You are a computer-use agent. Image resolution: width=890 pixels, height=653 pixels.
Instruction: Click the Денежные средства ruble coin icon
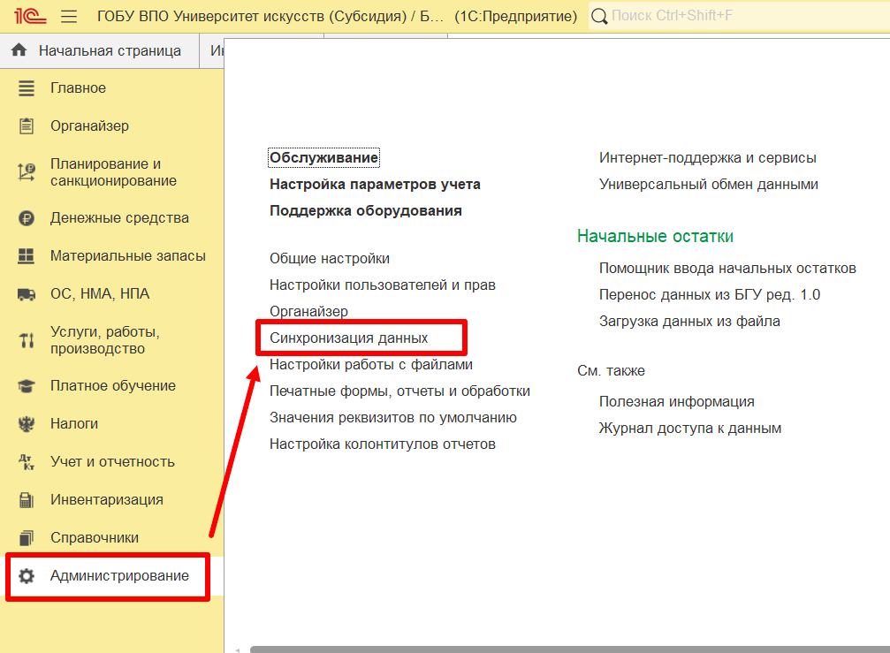coord(27,218)
